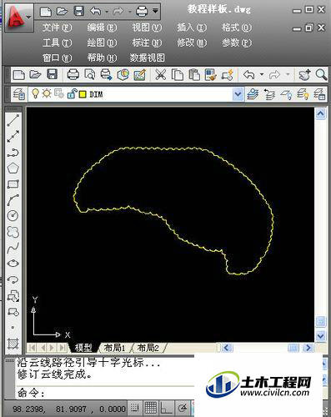This screenshot has height=417, width=331.
Task: Expand the DIM layer dropdown list
Action: click(238, 94)
